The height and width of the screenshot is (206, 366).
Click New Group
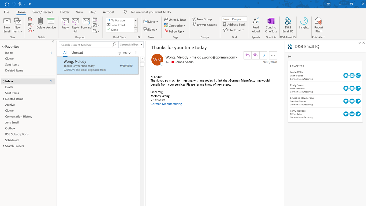pyautogui.click(x=202, y=19)
